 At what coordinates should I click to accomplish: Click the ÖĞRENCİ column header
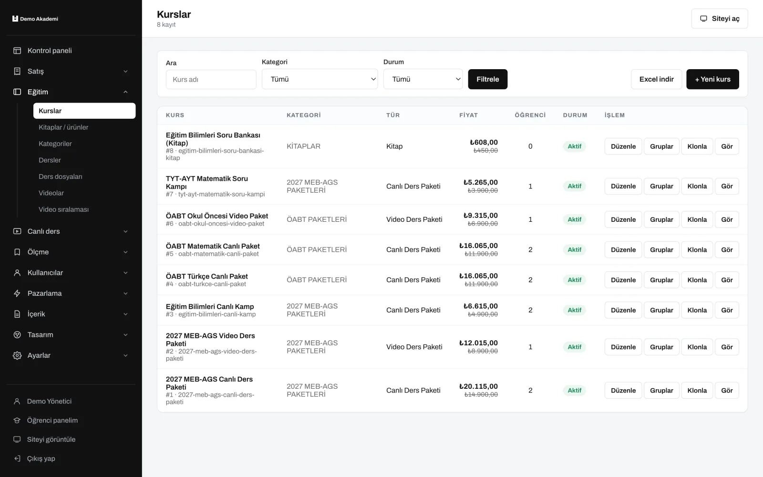[x=530, y=115]
